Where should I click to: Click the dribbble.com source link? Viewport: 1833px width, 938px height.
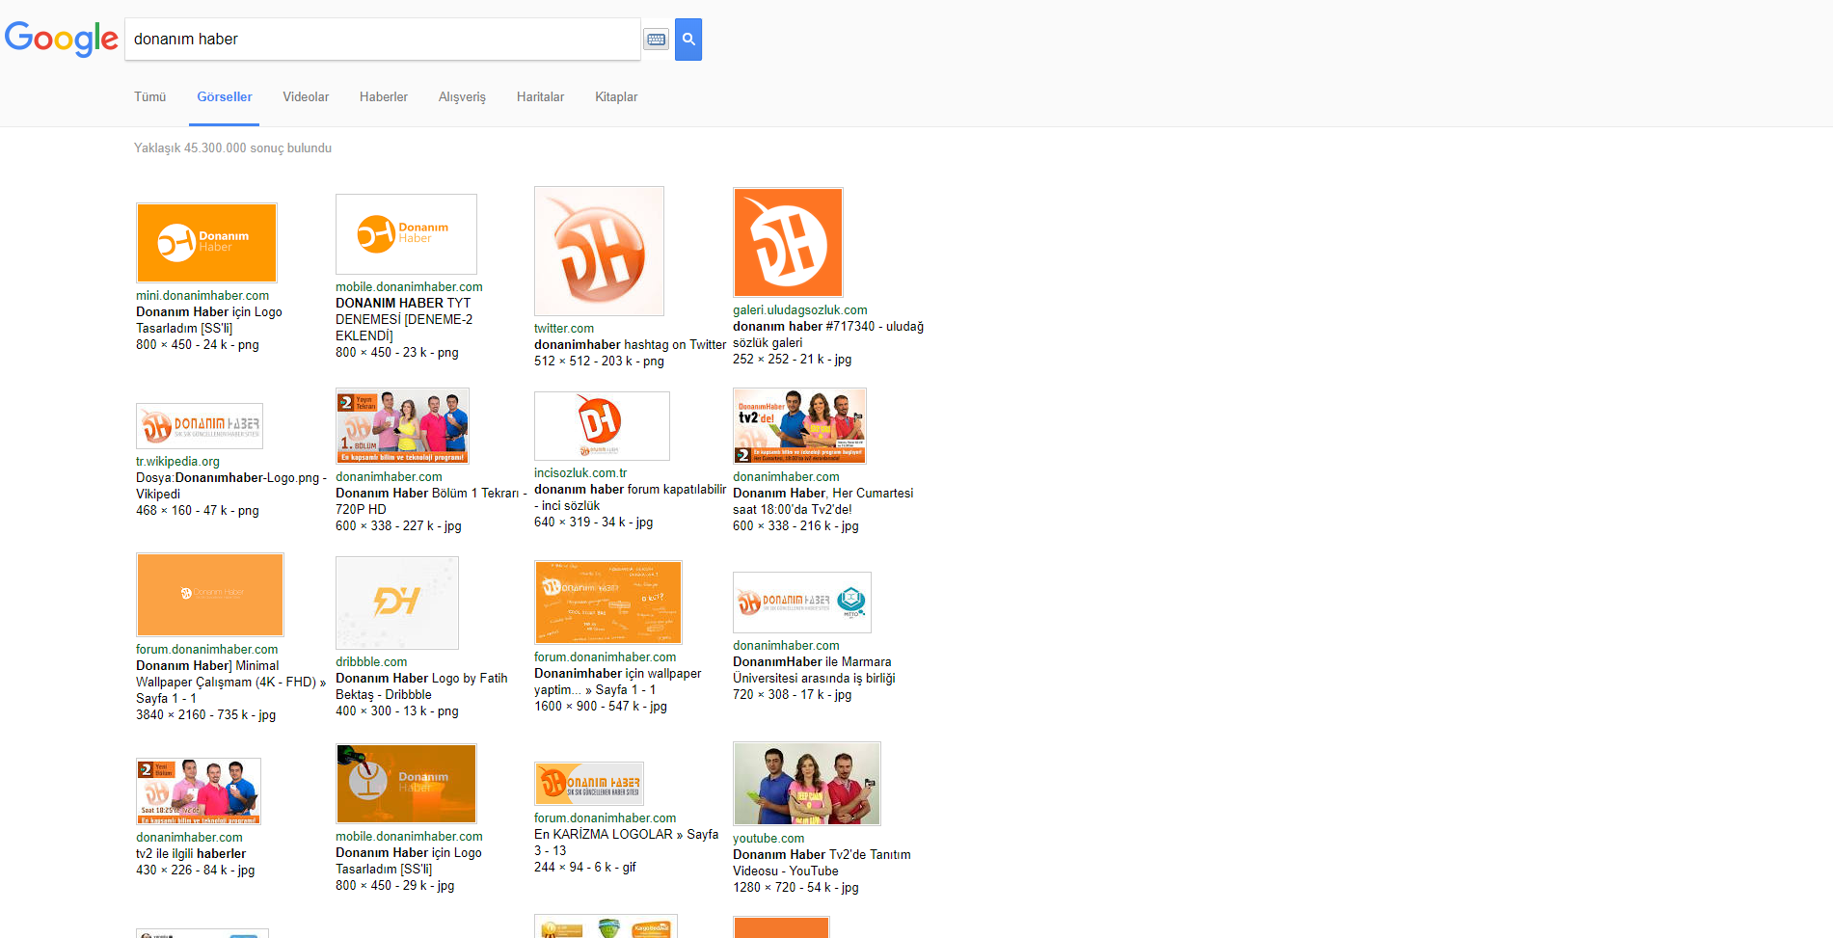371,662
